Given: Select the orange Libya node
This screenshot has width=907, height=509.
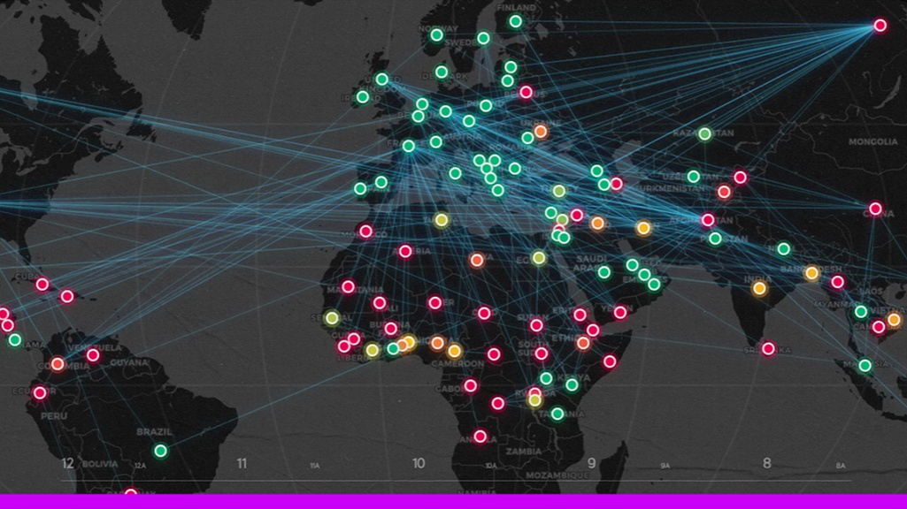Looking at the screenshot, I should (x=477, y=261).
